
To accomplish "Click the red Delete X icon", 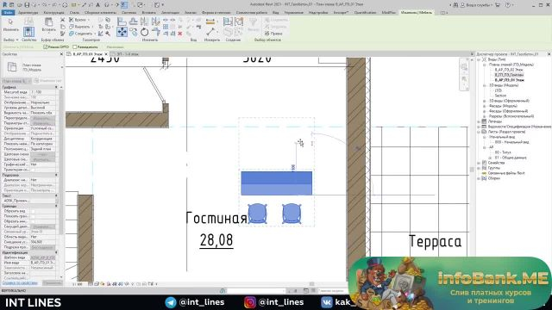I will tap(180, 34).
